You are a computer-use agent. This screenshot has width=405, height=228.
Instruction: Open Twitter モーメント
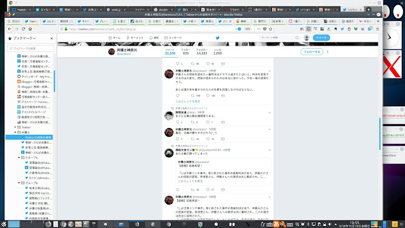pyautogui.click(x=135, y=38)
